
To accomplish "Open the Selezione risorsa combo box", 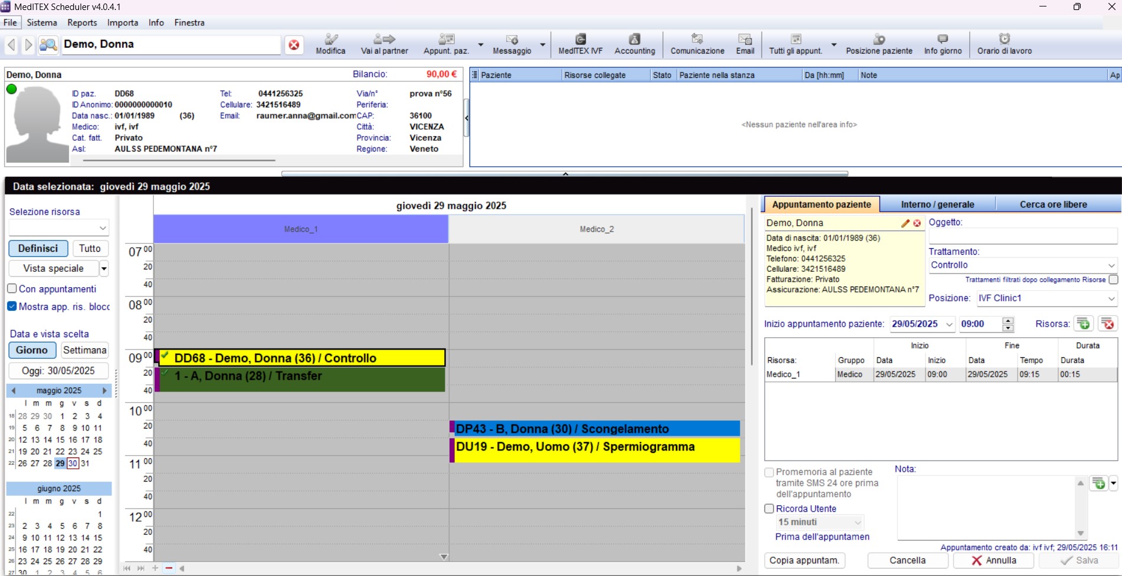I will pyautogui.click(x=59, y=228).
